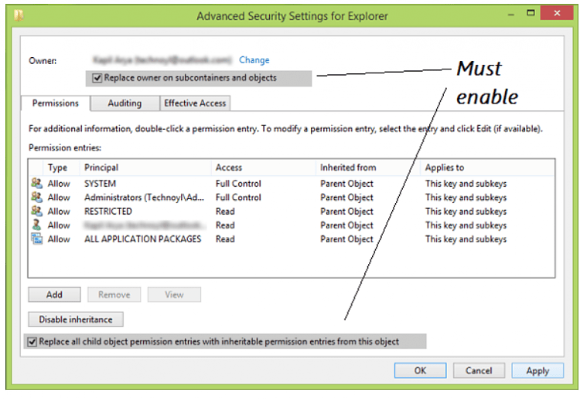The image size is (580, 399).
Task: Sort by the Principal column header
Action: coord(145,167)
